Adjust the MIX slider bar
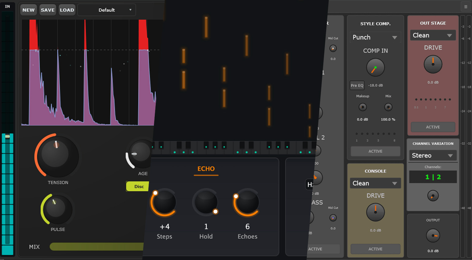This screenshot has height=260, width=472. coord(97,247)
